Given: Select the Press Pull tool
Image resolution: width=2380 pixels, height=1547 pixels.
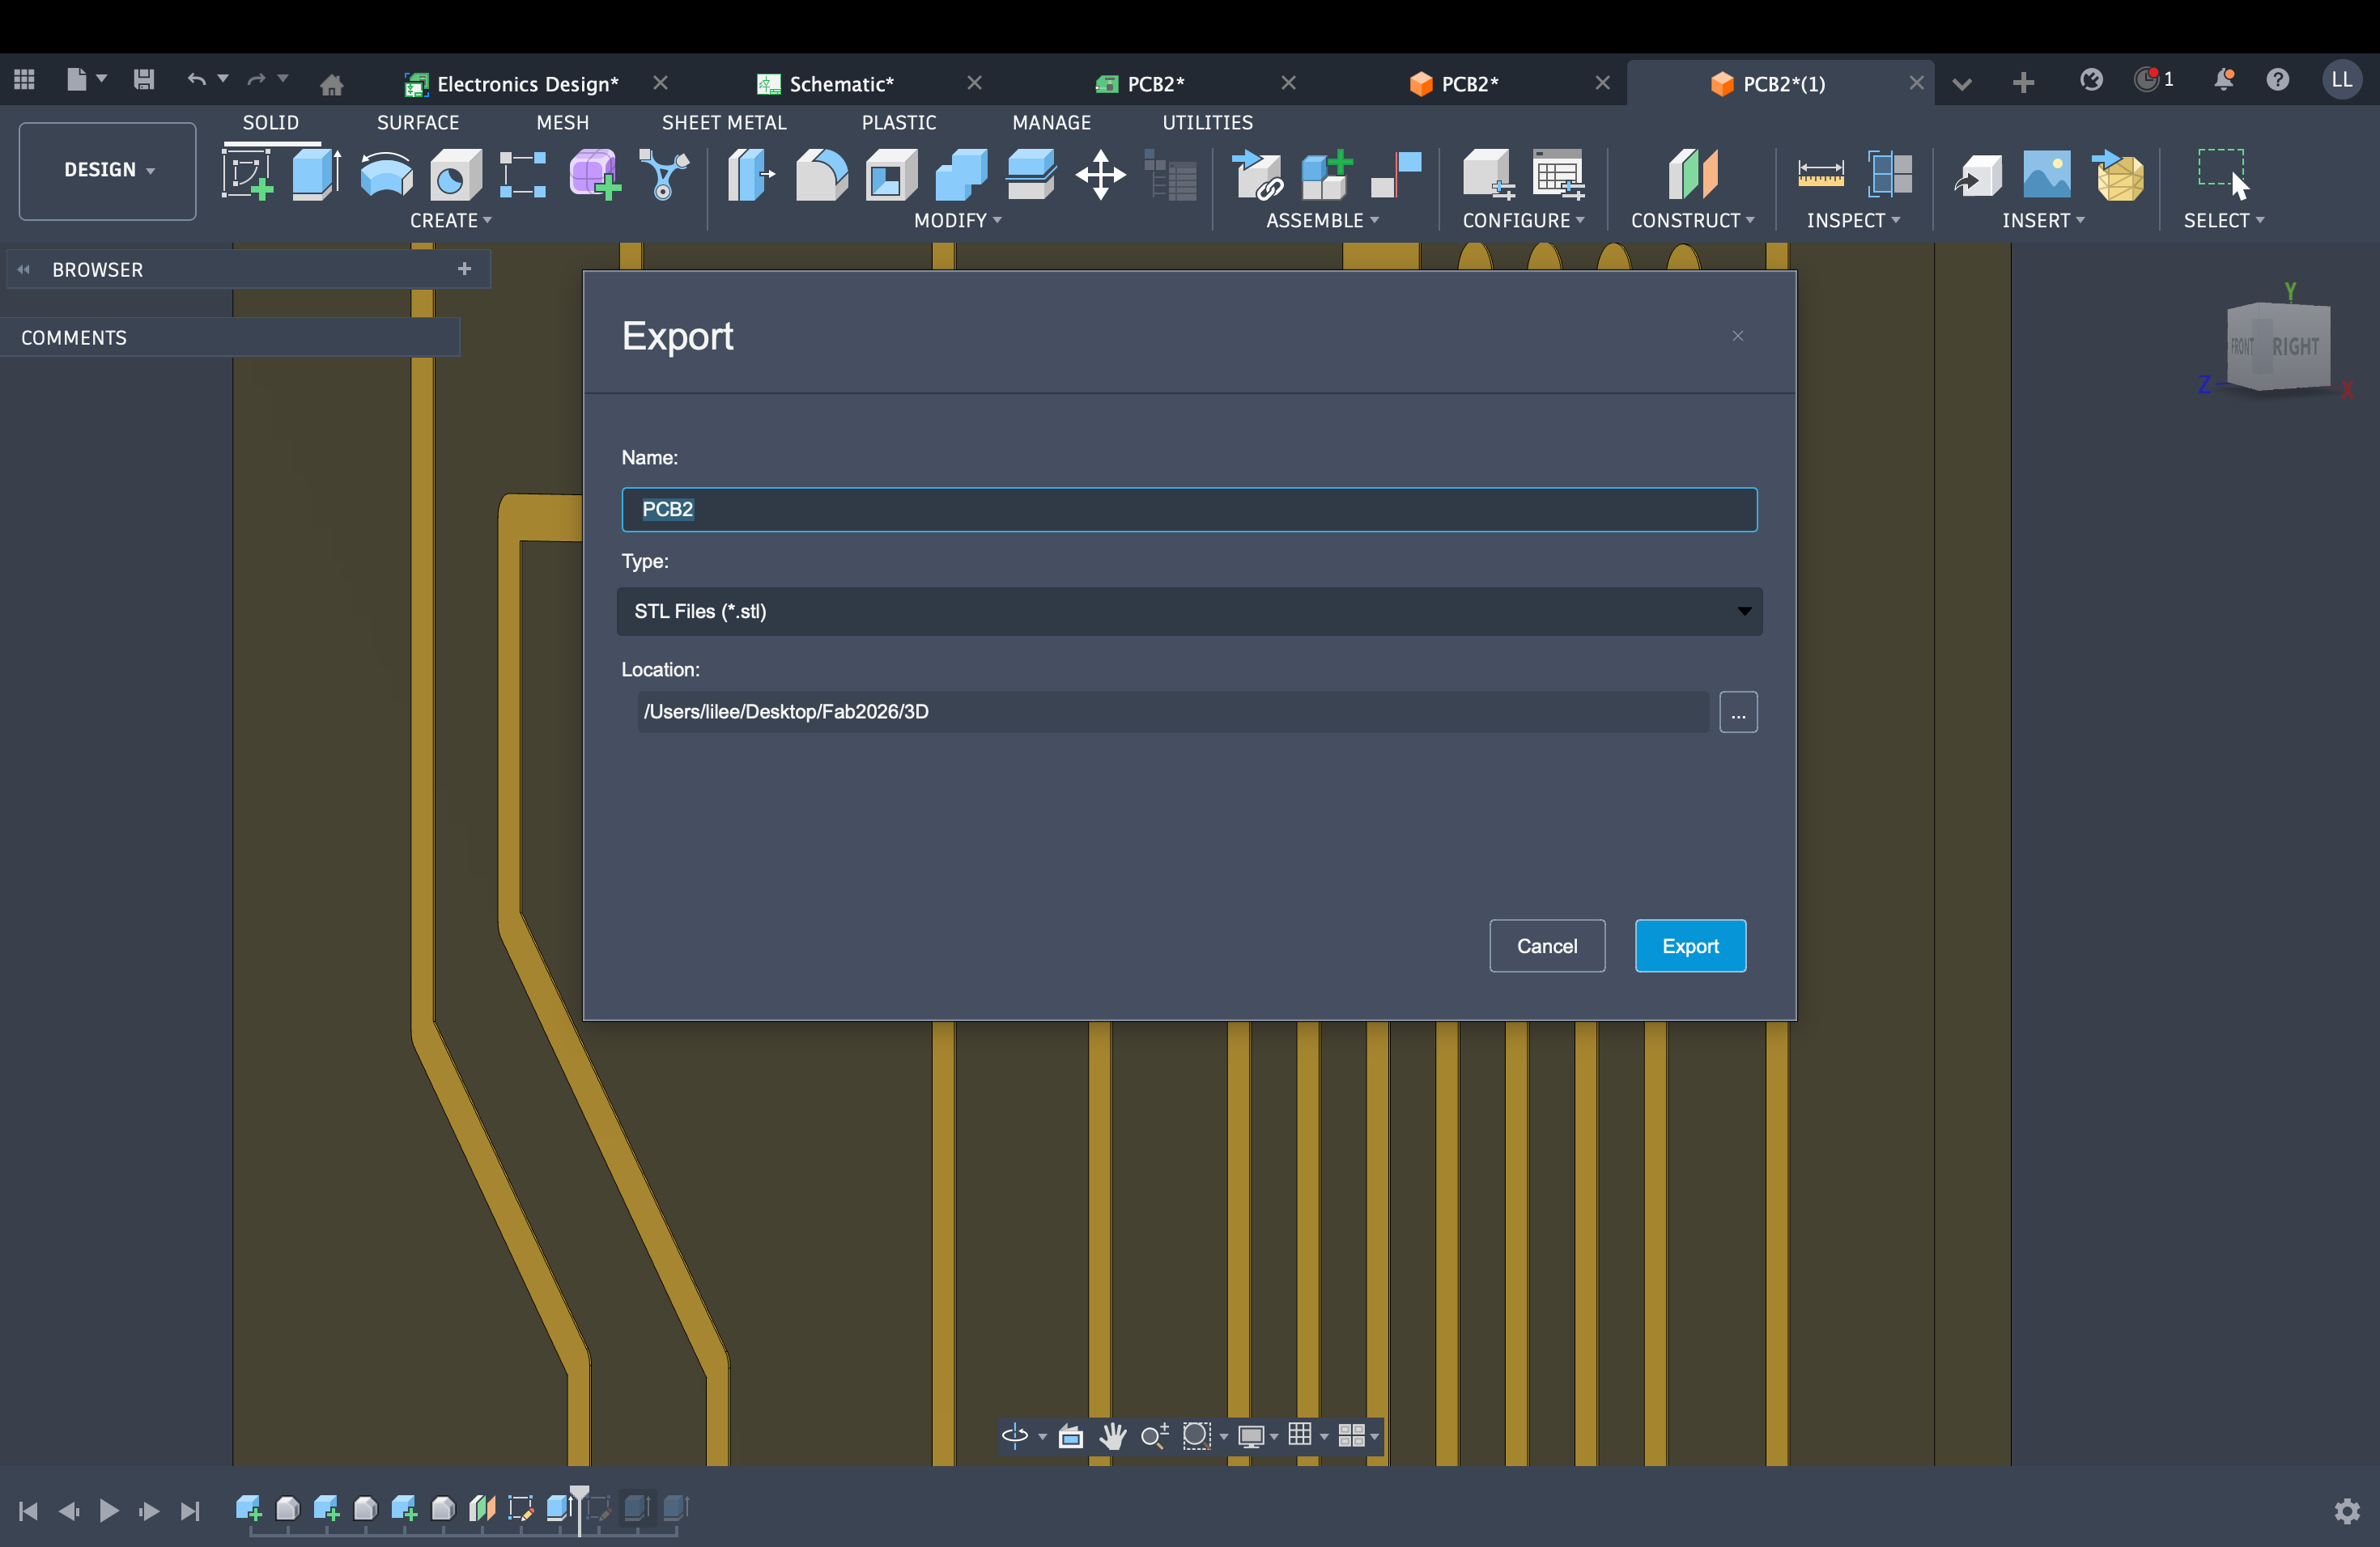Looking at the screenshot, I should (x=750, y=175).
